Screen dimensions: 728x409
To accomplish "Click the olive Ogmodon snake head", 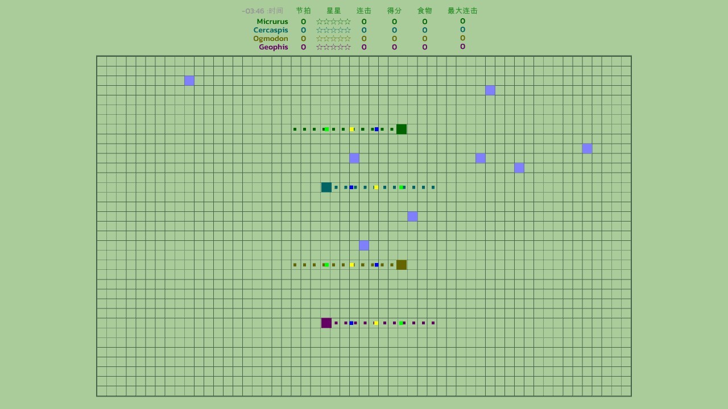I will coord(402,265).
